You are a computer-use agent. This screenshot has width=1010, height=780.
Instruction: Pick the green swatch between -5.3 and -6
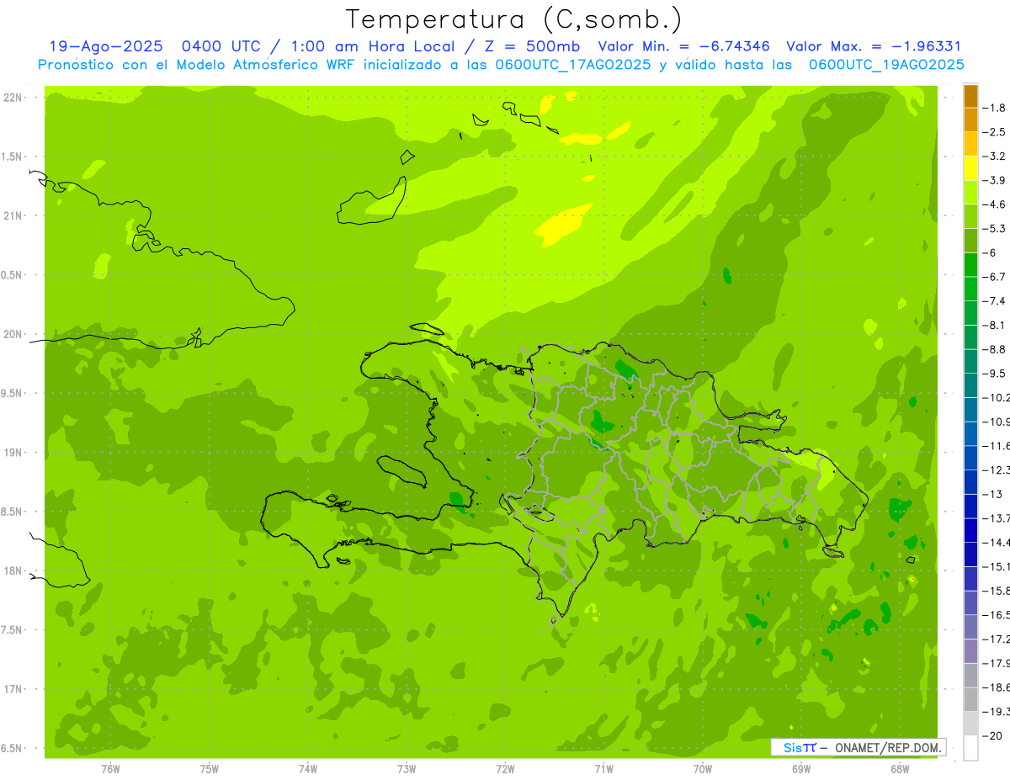pos(970,241)
